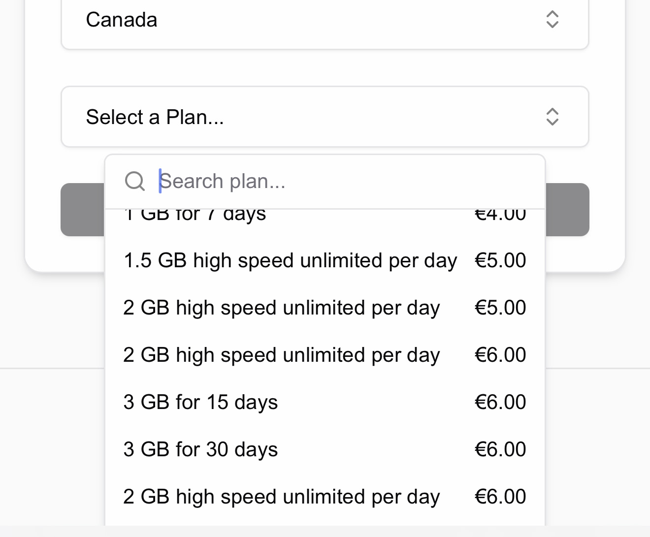Image resolution: width=650 pixels, height=537 pixels.
Task: Click the 'Canada' text in the country selector
Action: click(122, 20)
